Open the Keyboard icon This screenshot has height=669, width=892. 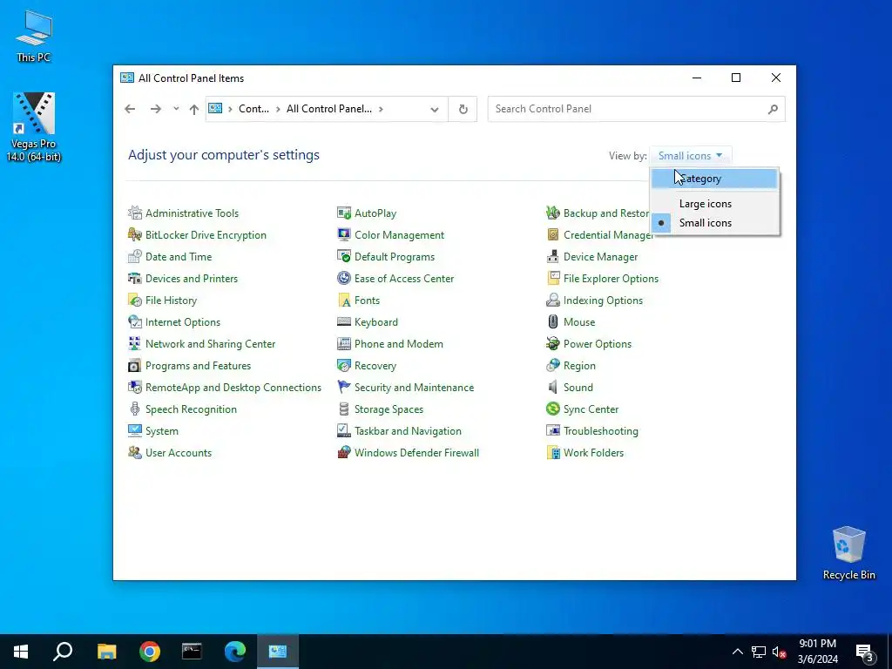(343, 322)
